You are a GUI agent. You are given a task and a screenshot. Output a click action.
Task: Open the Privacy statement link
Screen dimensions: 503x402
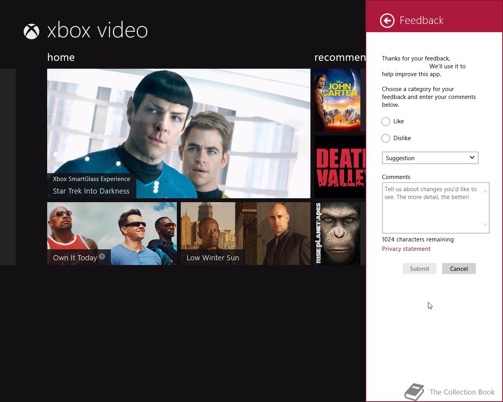coord(406,249)
